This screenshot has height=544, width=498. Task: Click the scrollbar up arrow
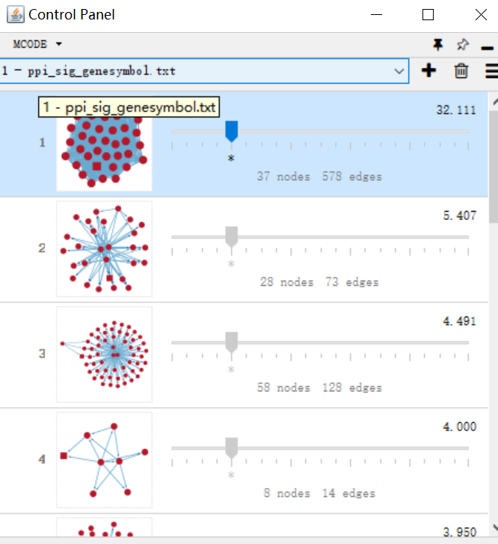point(494,101)
